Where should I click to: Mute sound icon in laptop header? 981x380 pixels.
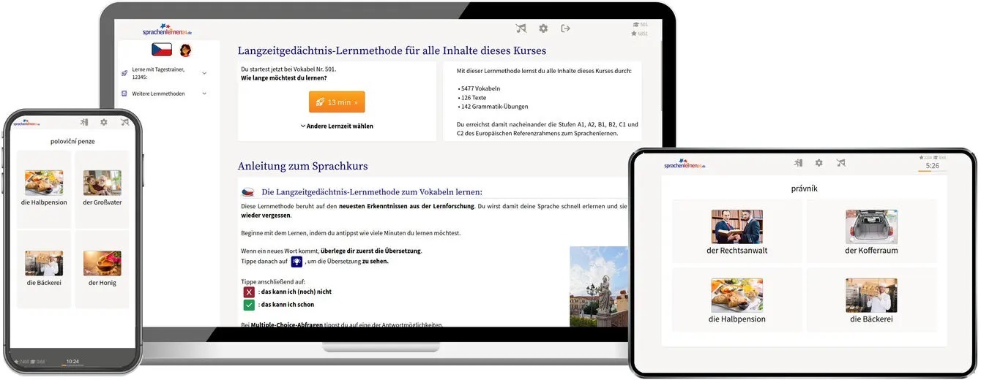pyautogui.click(x=521, y=28)
